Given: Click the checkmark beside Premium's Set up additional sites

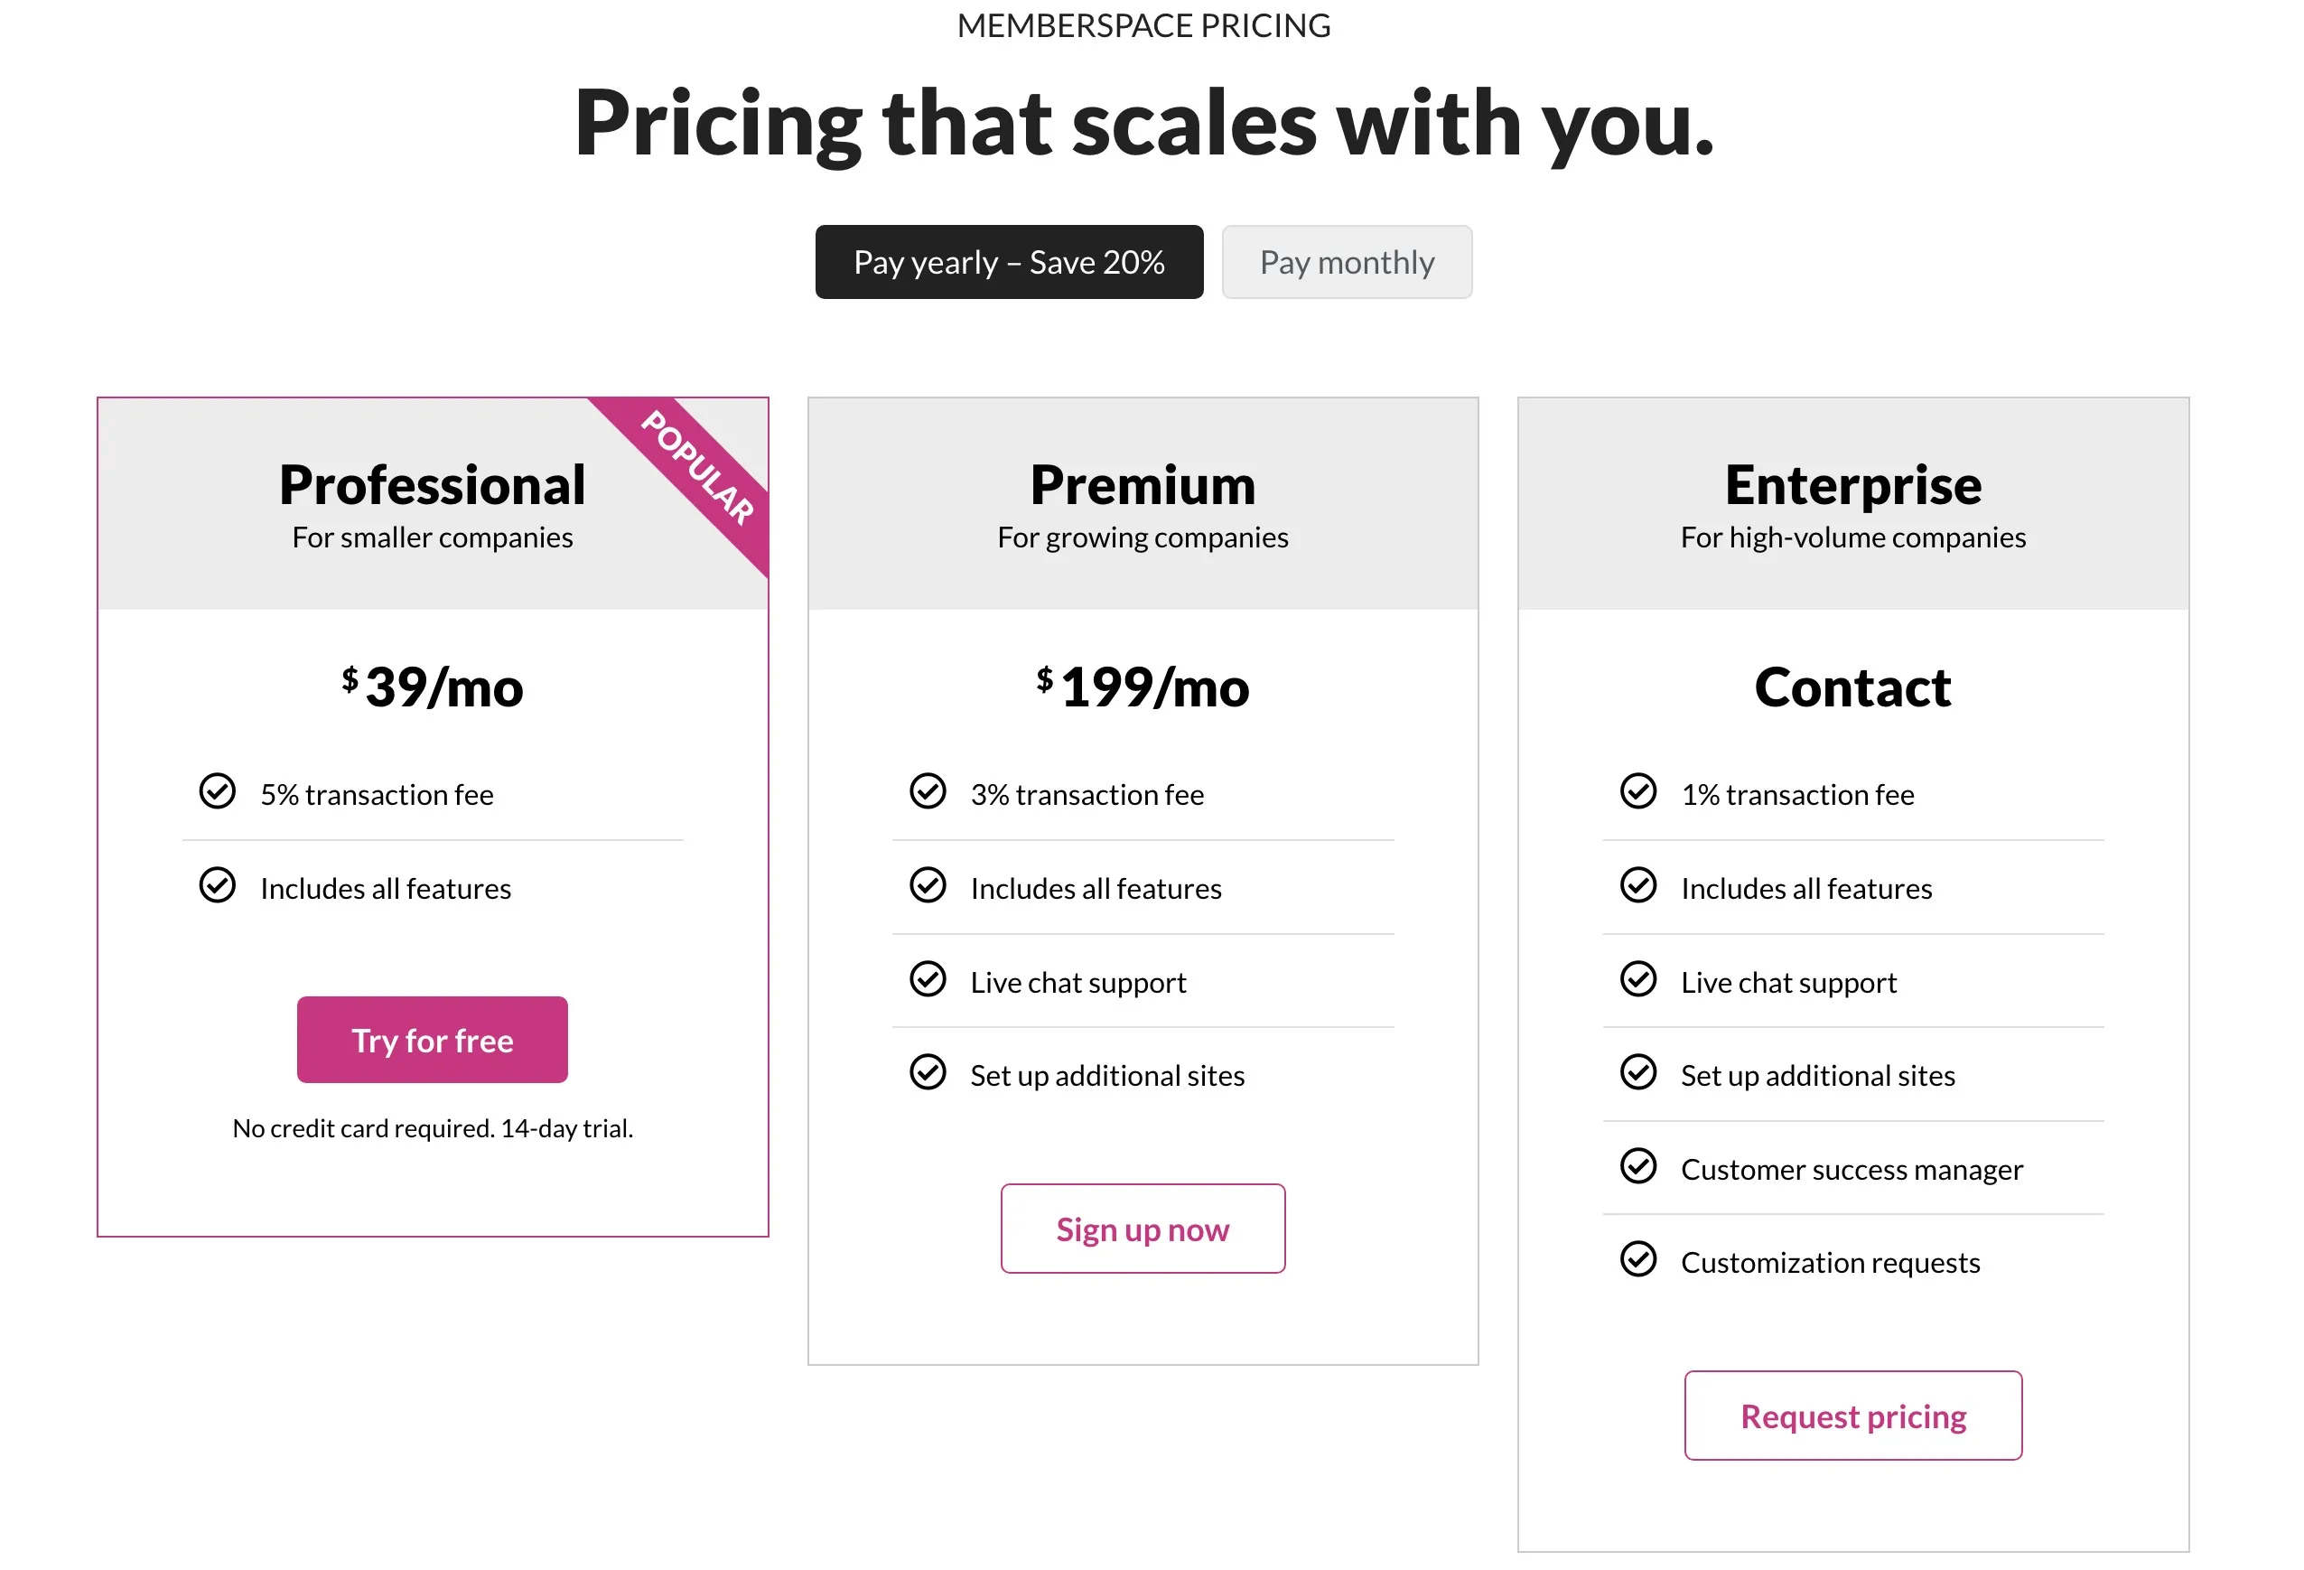Looking at the screenshot, I should point(928,1073).
